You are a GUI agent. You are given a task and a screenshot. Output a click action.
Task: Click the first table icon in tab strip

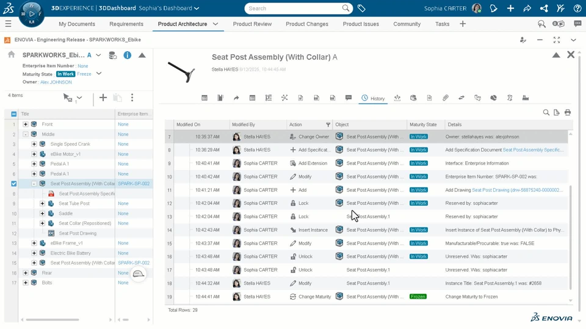pyautogui.click(x=204, y=97)
